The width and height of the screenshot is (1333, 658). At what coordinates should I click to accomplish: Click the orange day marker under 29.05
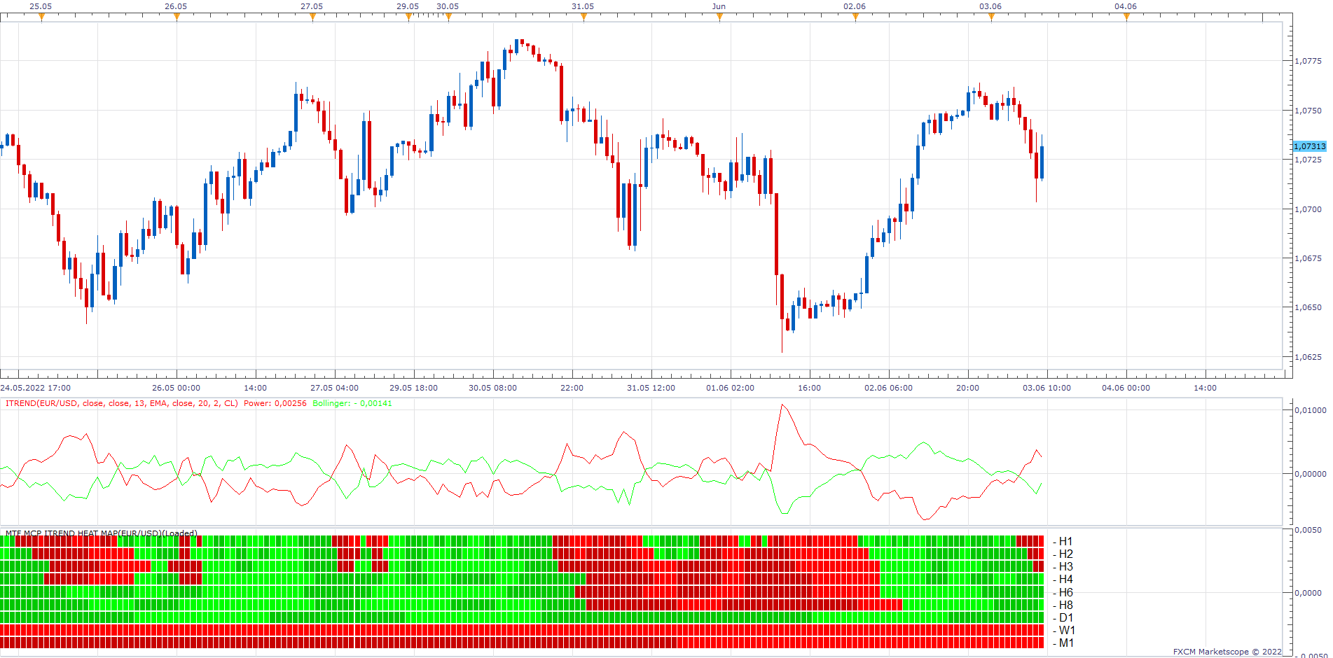pos(408,17)
